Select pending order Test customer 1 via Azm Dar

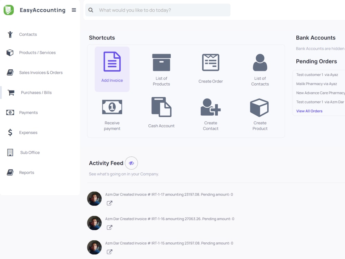[x=320, y=102]
